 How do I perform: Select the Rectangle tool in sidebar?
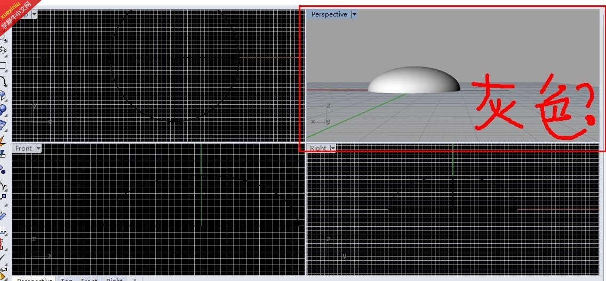click(3, 65)
